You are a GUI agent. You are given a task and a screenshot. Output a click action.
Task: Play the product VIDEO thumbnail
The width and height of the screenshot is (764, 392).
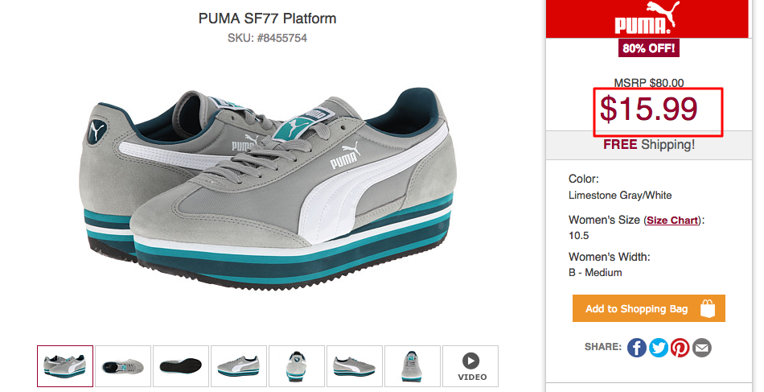pos(470,366)
